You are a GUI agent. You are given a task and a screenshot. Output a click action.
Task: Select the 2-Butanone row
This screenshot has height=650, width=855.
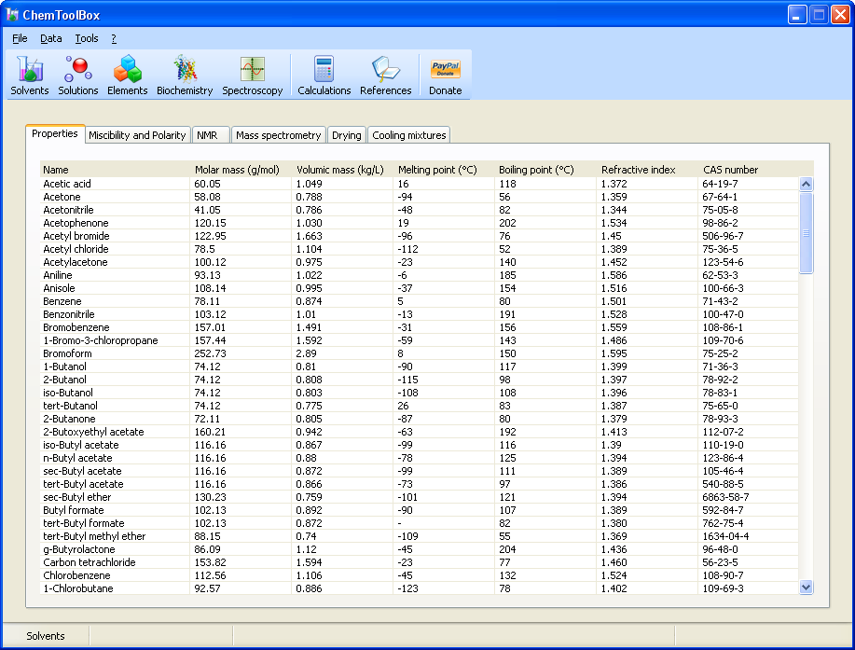[x=420, y=419]
